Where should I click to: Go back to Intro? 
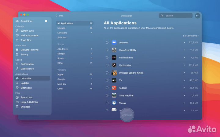coord(60,16)
